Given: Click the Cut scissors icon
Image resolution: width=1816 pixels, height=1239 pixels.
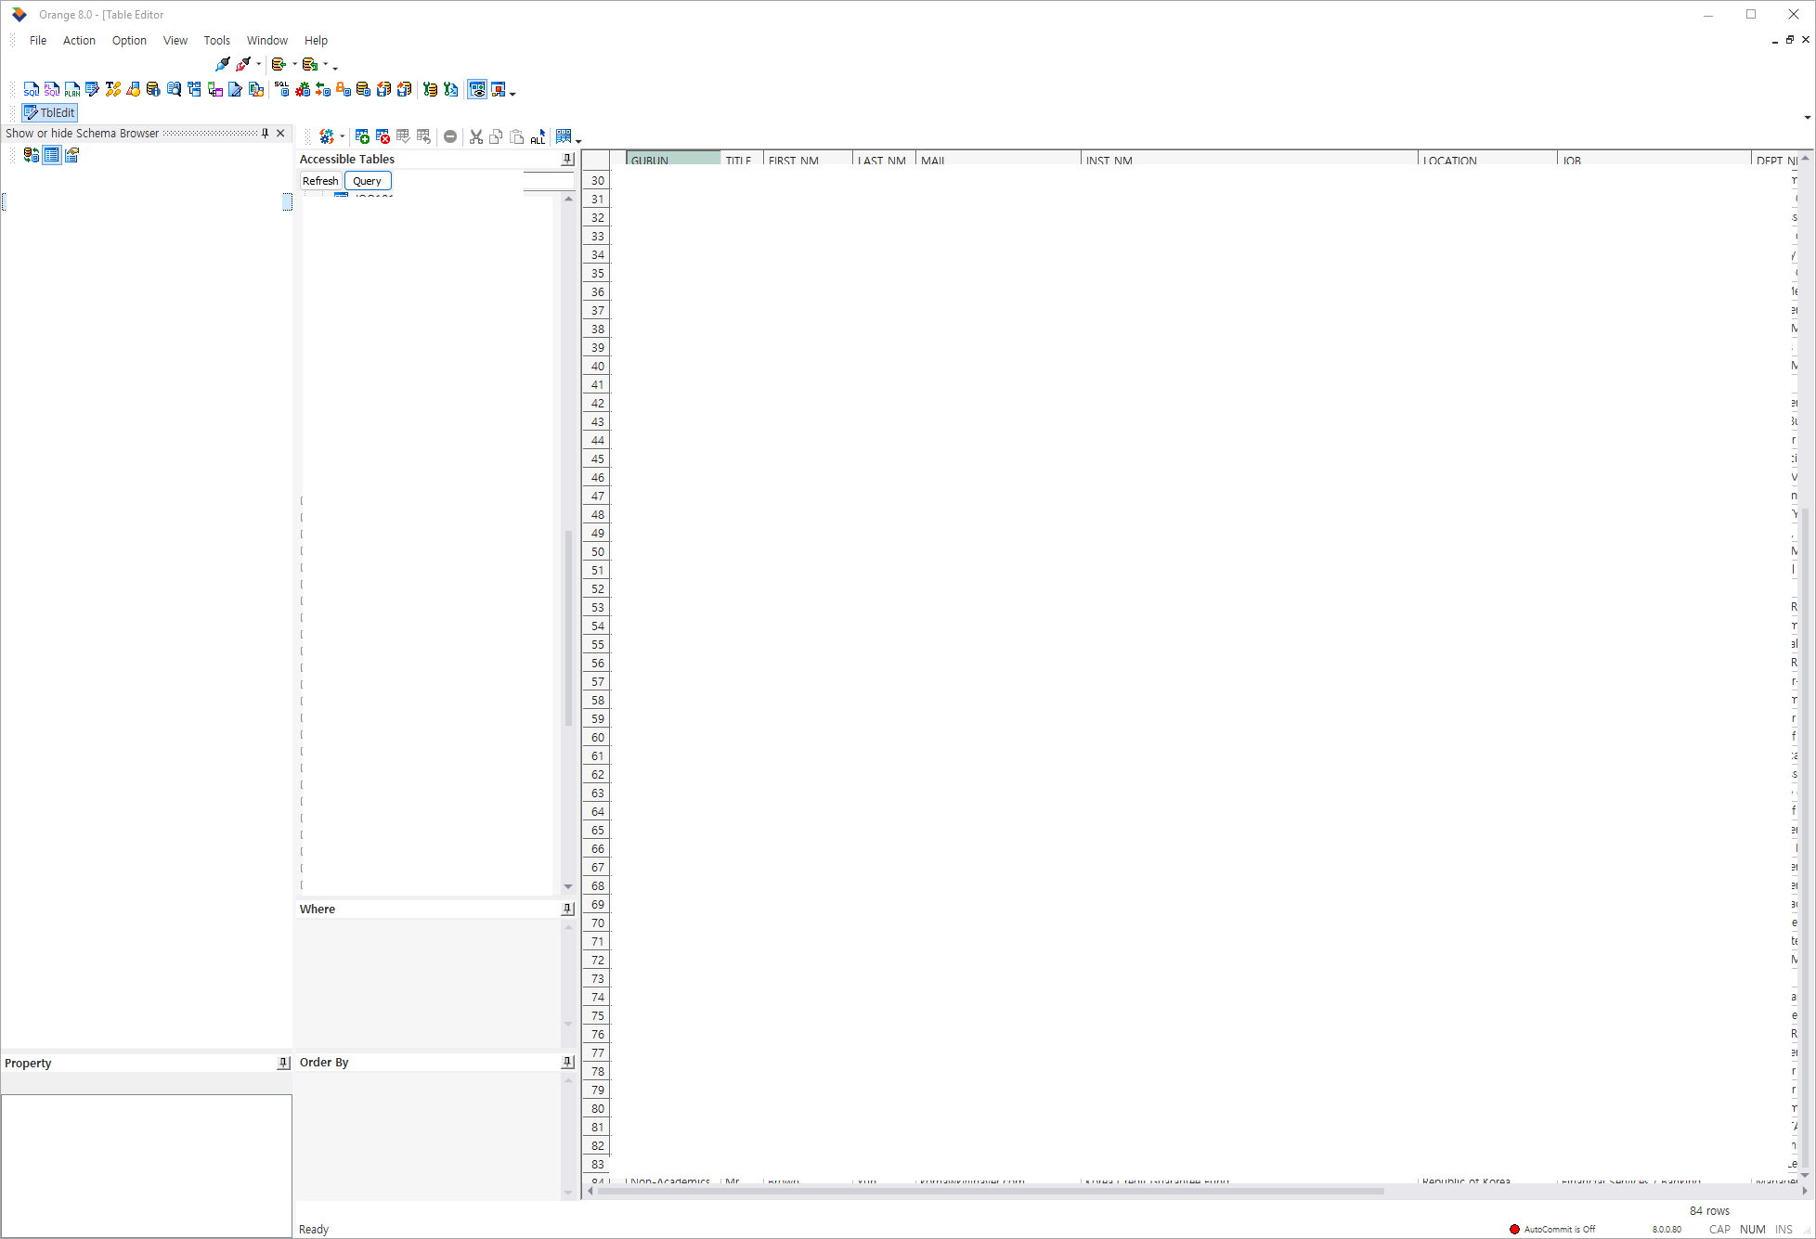Looking at the screenshot, I should pyautogui.click(x=476, y=136).
